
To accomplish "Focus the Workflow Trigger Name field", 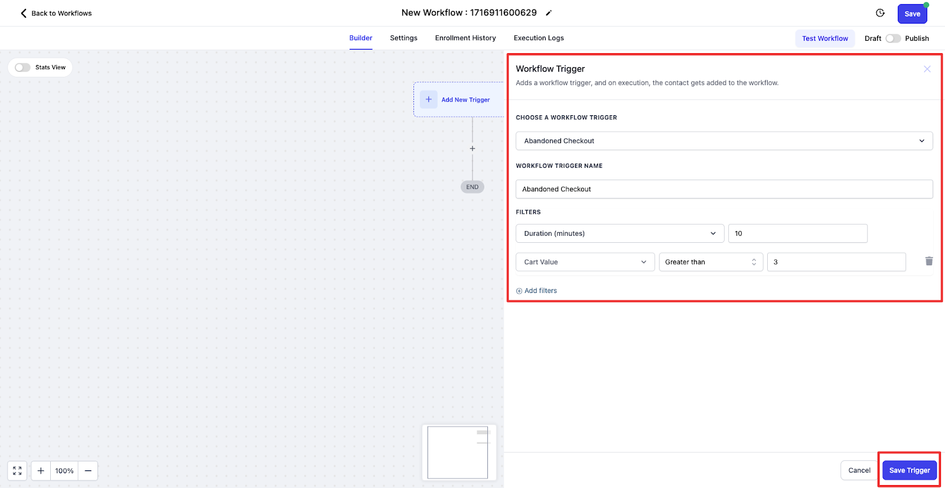I will (x=724, y=189).
